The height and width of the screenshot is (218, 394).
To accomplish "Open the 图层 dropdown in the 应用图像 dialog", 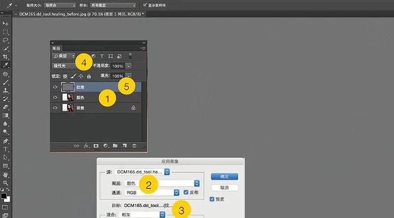I will [x=162, y=183].
